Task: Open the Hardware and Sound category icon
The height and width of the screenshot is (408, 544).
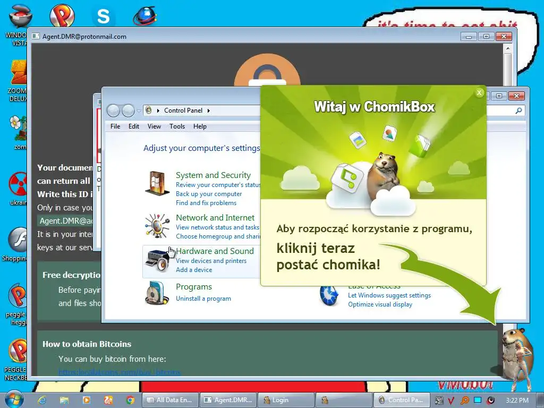Action: point(157,260)
